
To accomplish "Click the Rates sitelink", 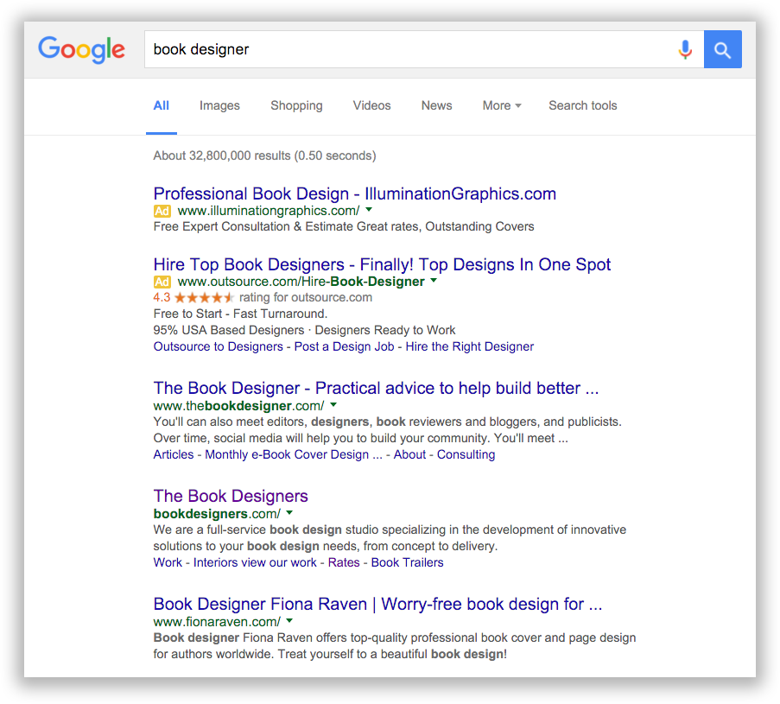I will click(344, 562).
